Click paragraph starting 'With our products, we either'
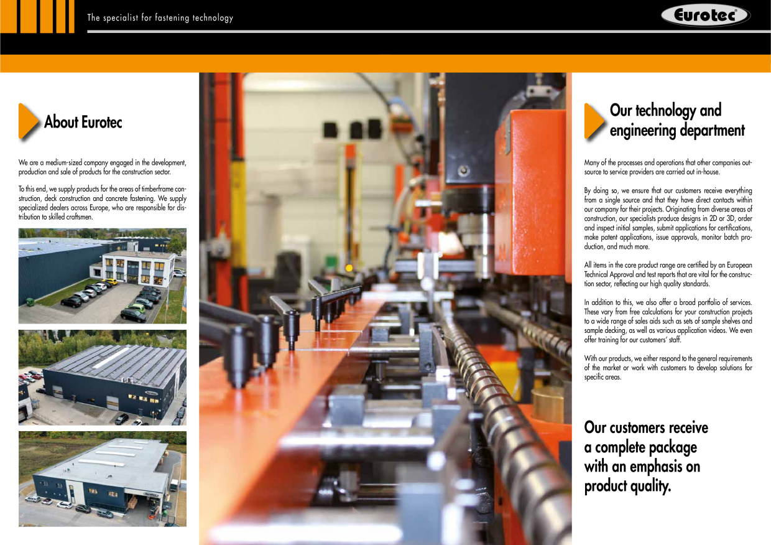Image resolution: width=771 pixels, height=545 pixels. 668,368
